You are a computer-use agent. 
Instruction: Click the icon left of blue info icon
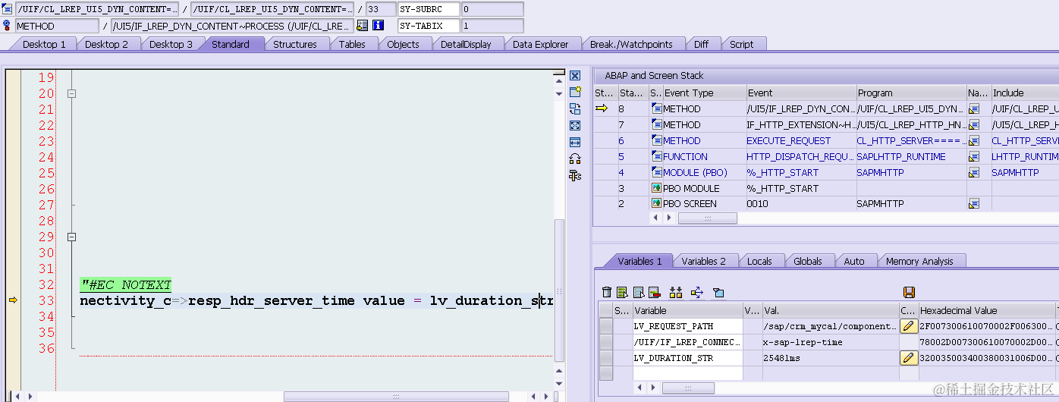362,25
